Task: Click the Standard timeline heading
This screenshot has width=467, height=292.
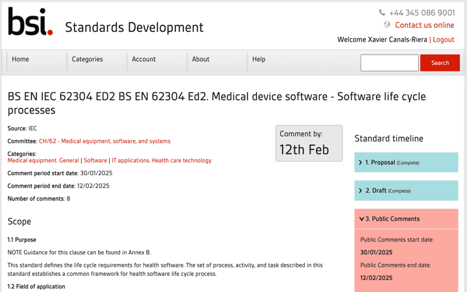Action: coord(389,139)
